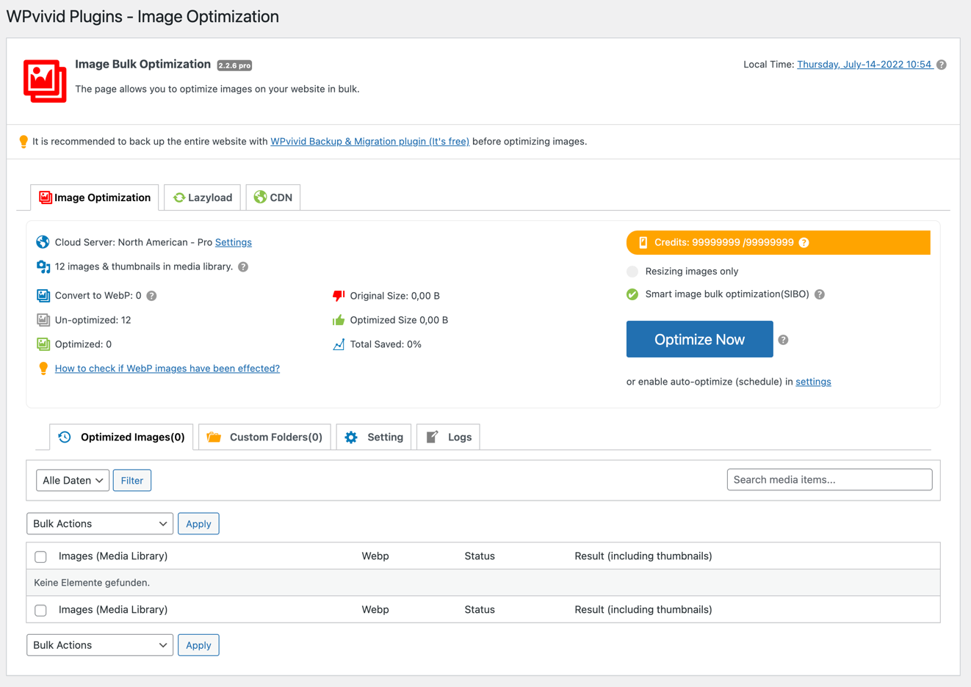
Task: Switch to the CDN tab
Action: [273, 197]
